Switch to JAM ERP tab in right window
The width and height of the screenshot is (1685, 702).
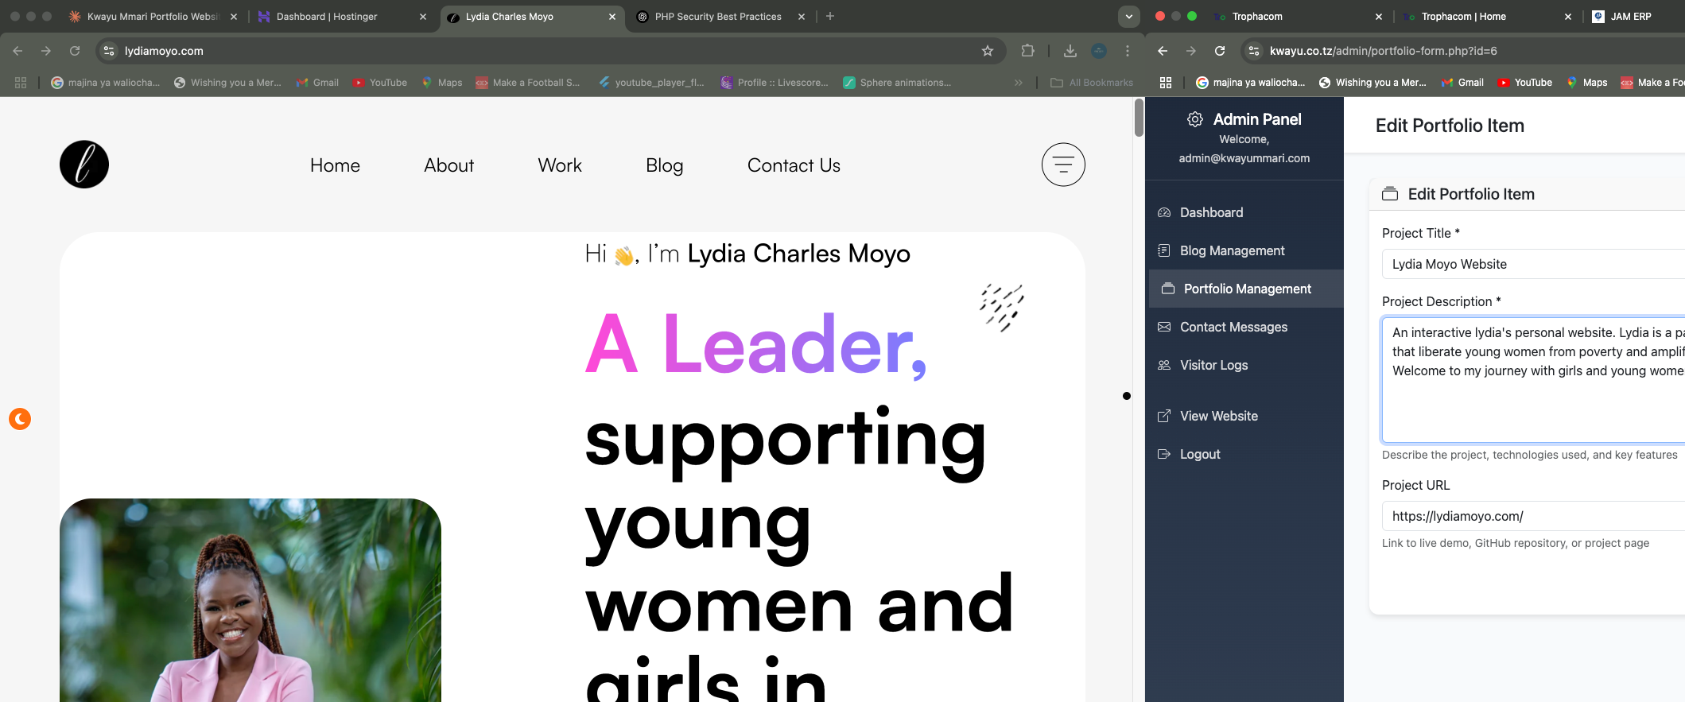[x=1631, y=17]
